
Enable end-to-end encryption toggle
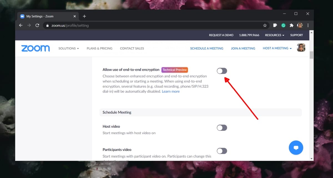[222, 71]
